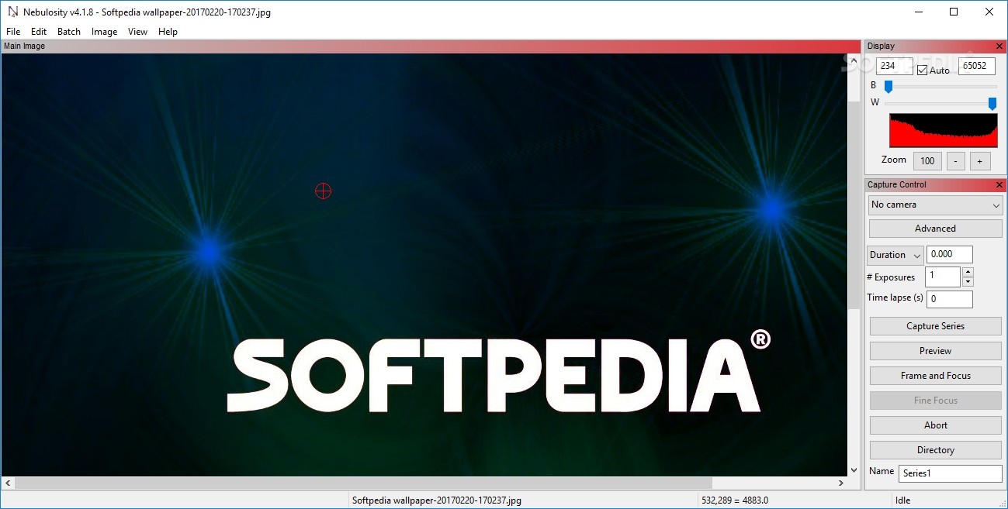
Task: Open the Image menu
Action: [104, 32]
